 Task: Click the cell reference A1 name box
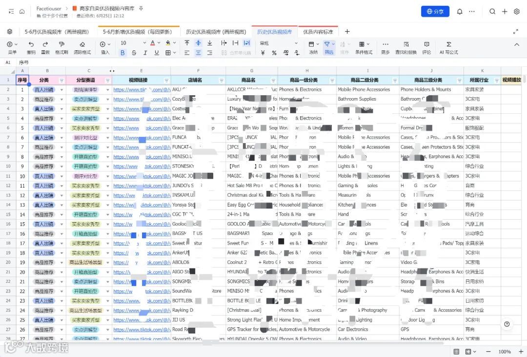click(x=8, y=62)
